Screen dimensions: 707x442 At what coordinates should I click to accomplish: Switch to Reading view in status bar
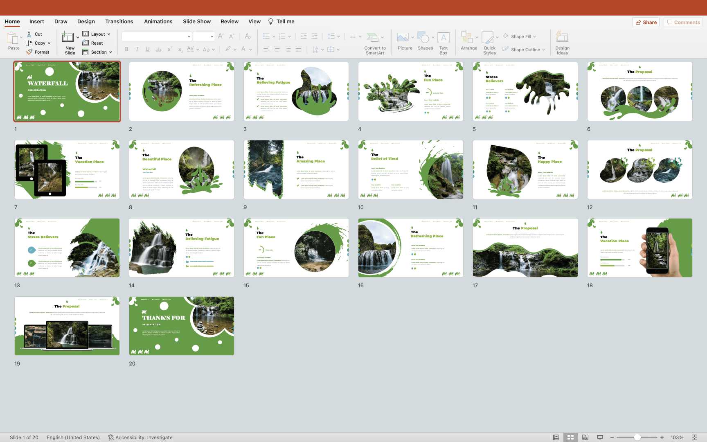pos(585,437)
